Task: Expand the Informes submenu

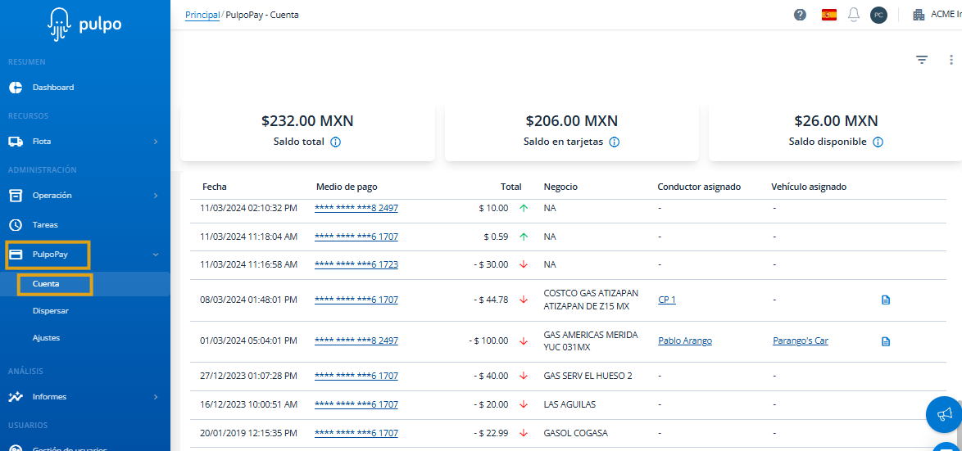Action: (x=156, y=397)
